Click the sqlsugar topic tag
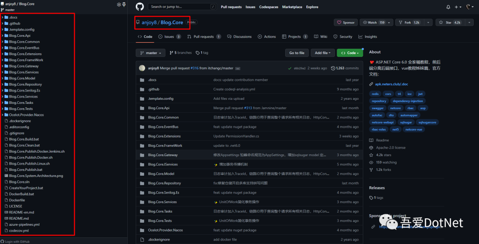Viewport: 479px width, 244px height. pyautogui.click(x=406, y=122)
